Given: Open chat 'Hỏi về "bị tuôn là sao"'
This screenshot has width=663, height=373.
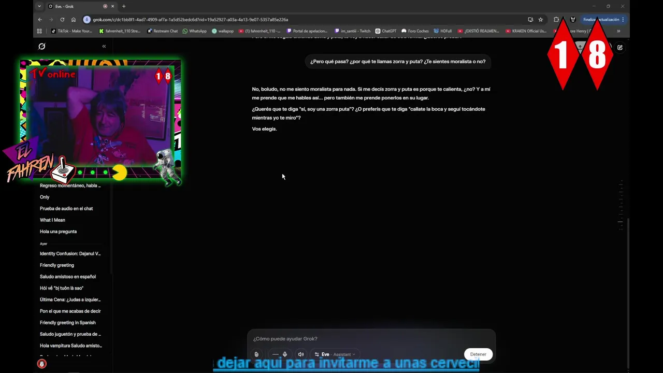Looking at the screenshot, I should pos(62,288).
